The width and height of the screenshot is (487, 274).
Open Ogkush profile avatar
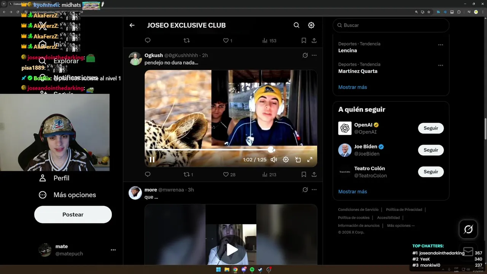pyautogui.click(x=135, y=59)
